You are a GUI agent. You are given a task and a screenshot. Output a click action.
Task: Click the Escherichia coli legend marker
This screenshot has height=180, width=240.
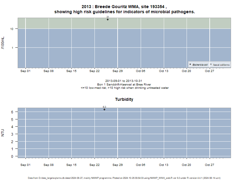(x=190, y=64)
